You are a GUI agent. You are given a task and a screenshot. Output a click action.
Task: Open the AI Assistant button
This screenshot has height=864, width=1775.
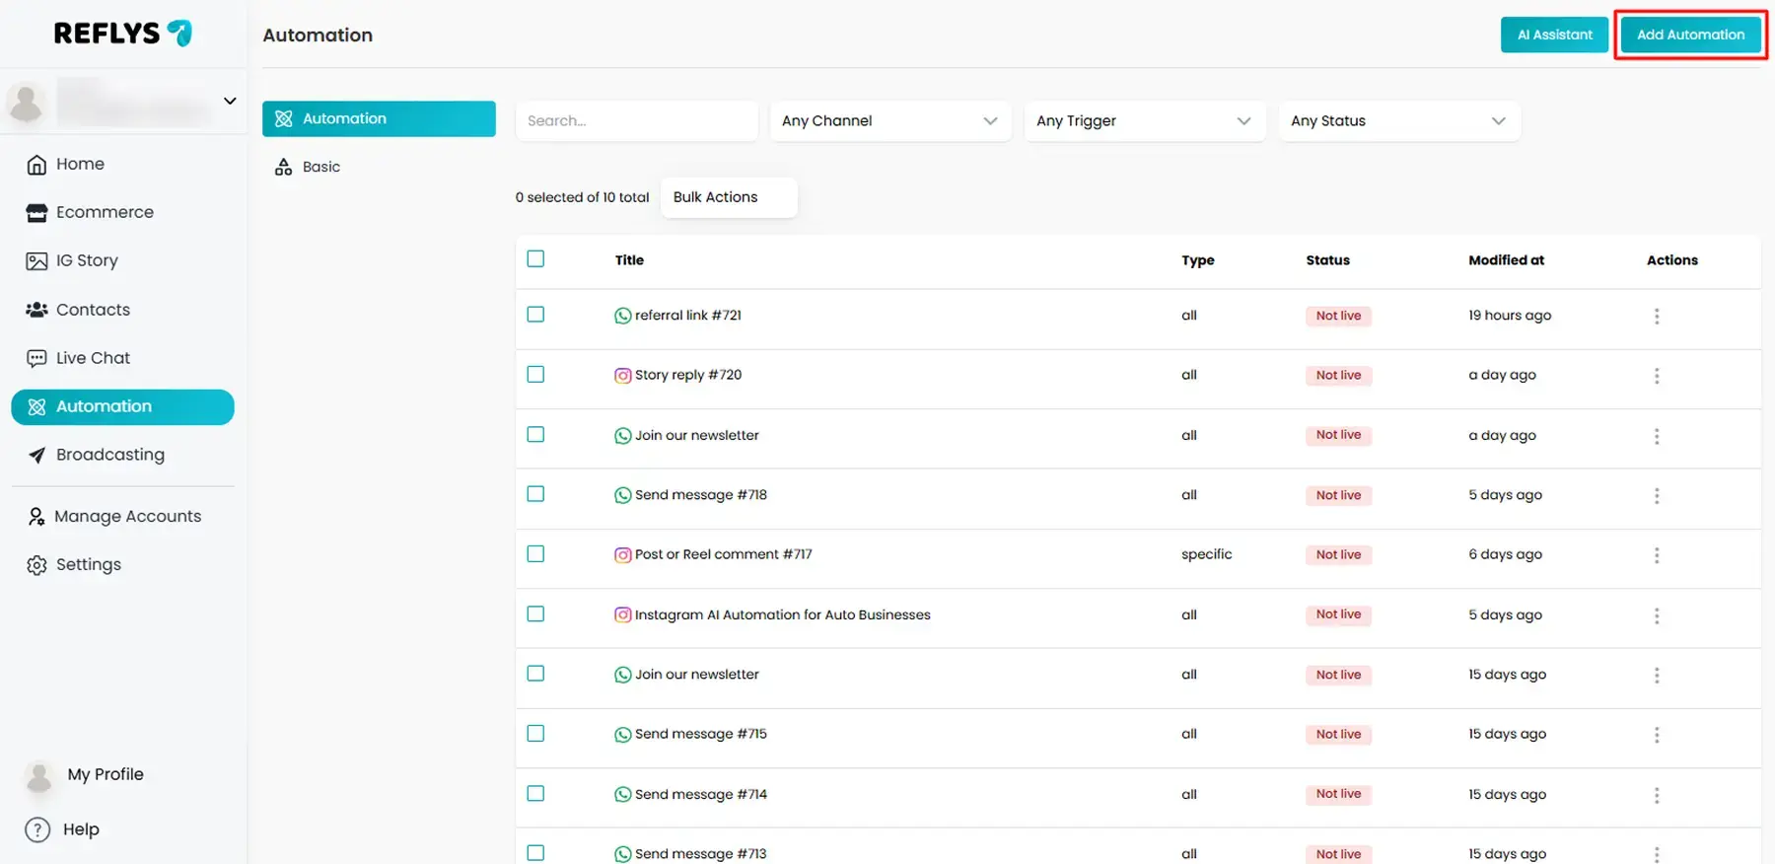tap(1554, 35)
